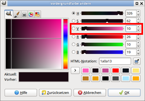Switch to the Watercolor brush tab
145x101 pixels.
[17, 14]
